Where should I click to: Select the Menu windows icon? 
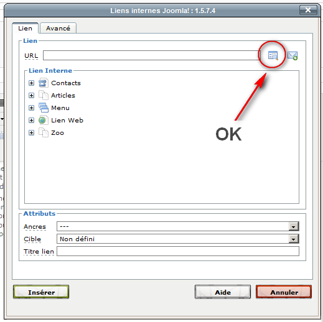point(44,108)
